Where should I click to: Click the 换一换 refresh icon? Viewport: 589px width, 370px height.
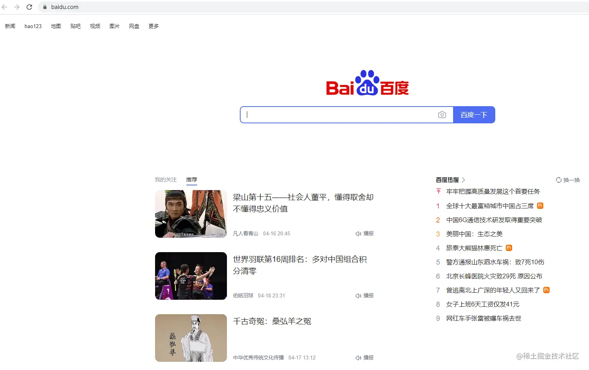point(559,180)
